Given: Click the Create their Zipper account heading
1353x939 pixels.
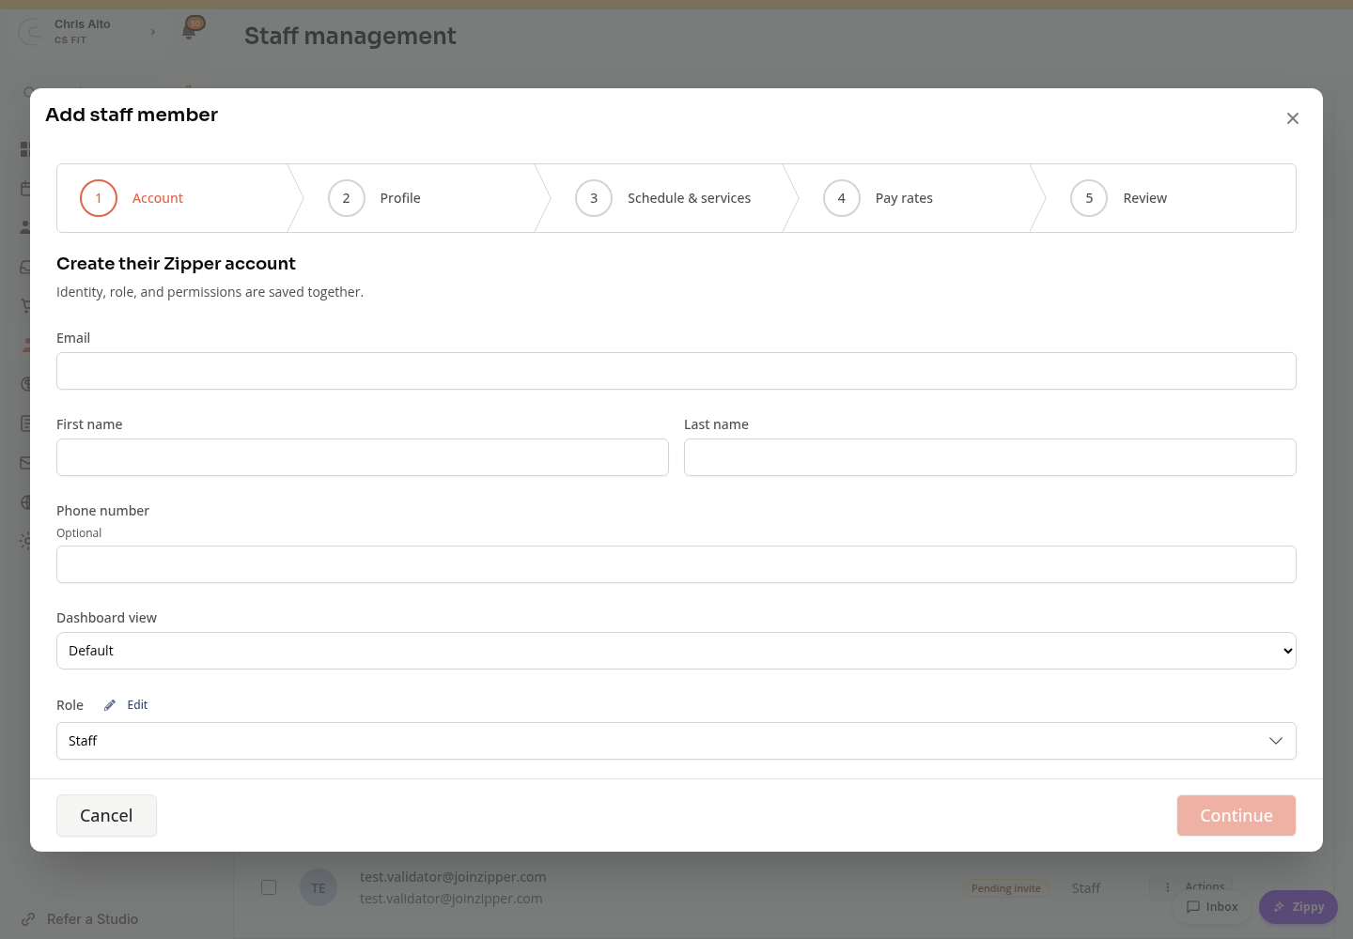Looking at the screenshot, I should point(176,264).
